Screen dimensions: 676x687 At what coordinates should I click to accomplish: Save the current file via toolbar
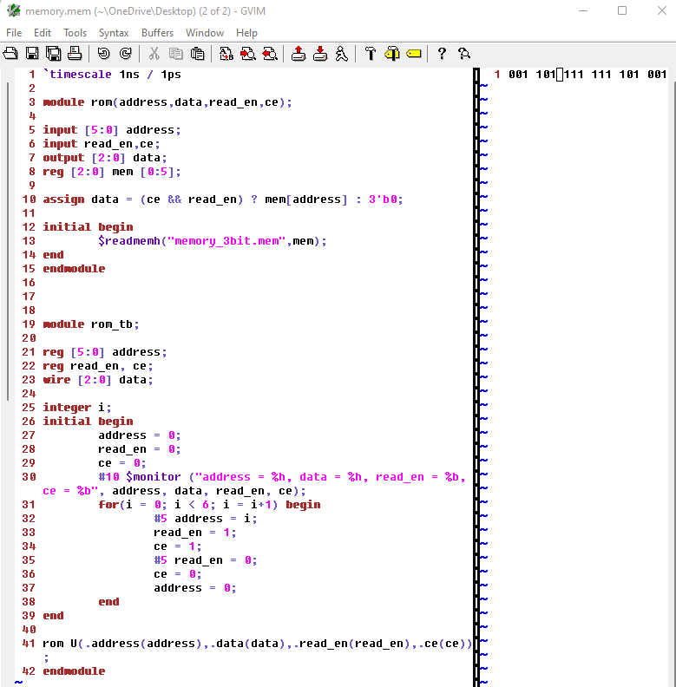coord(32,54)
